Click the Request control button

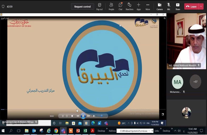pos(82,7)
